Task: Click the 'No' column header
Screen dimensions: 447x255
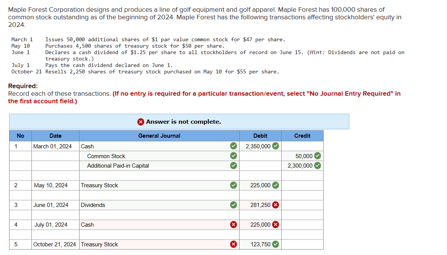Action: [x=20, y=135]
